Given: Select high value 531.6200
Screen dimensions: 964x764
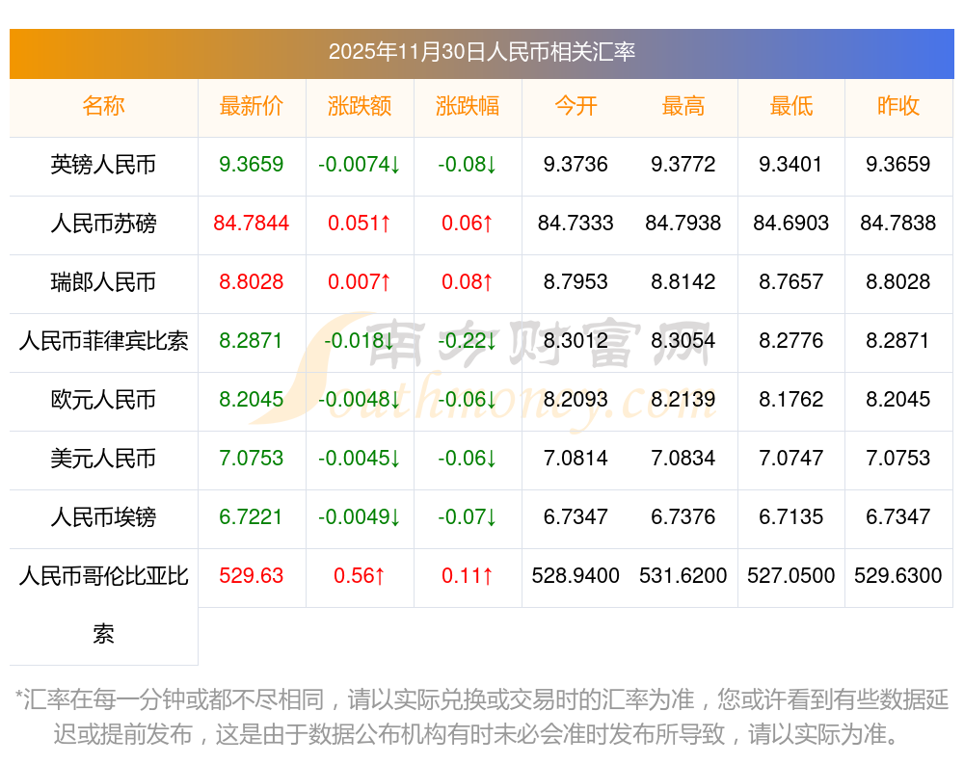Looking at the screenshot, I should (x=683, y=576).
